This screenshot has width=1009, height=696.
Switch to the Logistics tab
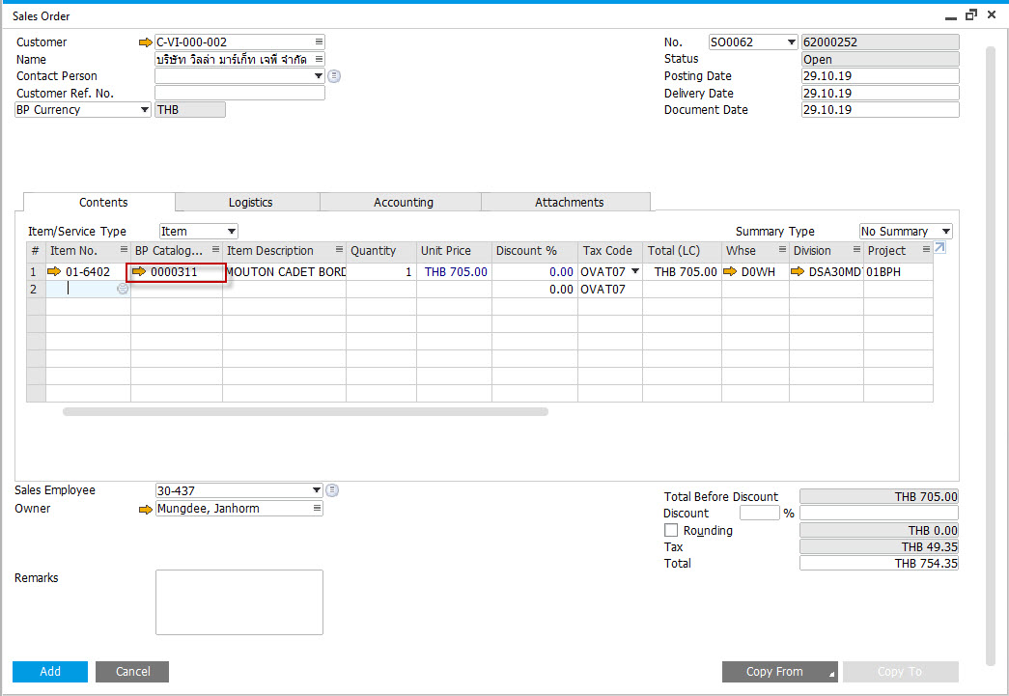pos(250,203)
